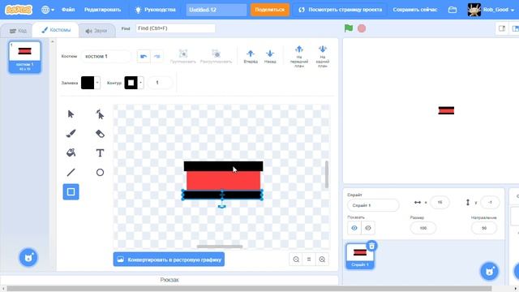Undo the last costume edit
The width and height of the screenshot is (519, 292).
[144, 56]
